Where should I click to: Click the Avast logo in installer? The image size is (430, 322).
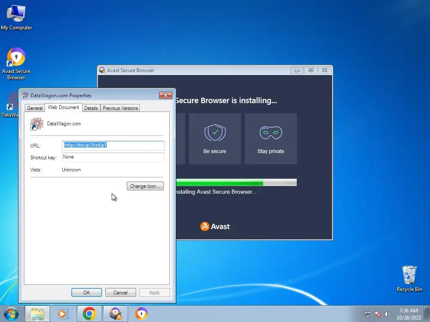(215, 226)
